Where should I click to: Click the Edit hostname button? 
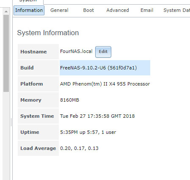[103, 52]
